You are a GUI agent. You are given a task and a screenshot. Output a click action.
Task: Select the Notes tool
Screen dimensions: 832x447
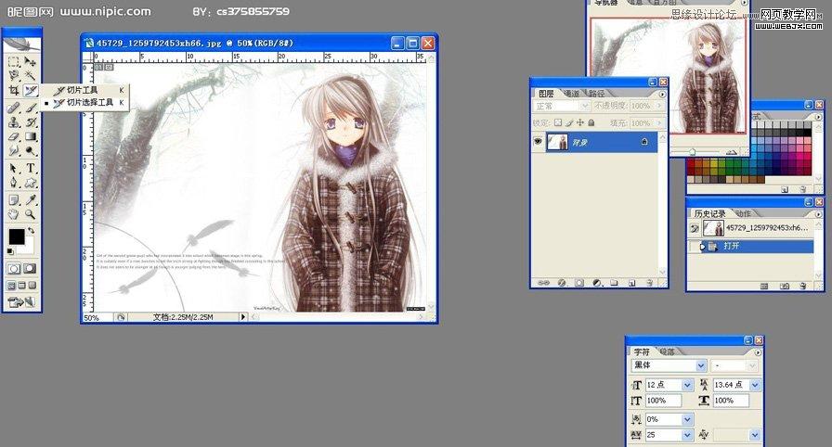click(x=14, y=199)
